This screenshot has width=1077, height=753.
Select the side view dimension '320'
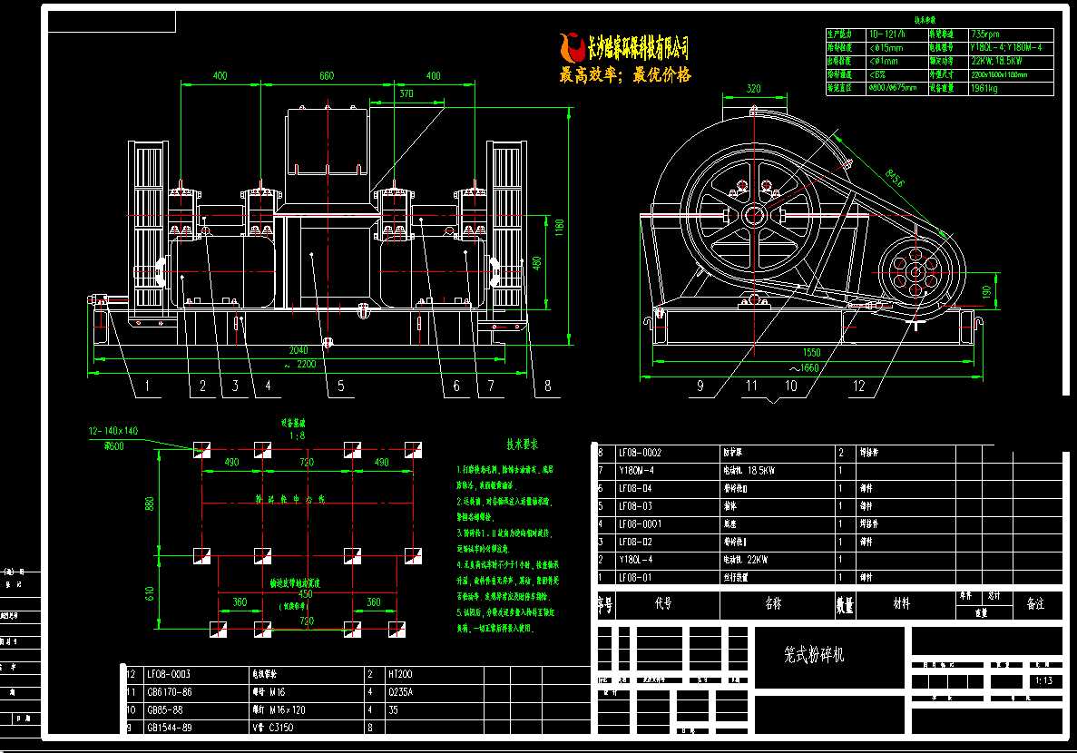(x=753, y=89)
